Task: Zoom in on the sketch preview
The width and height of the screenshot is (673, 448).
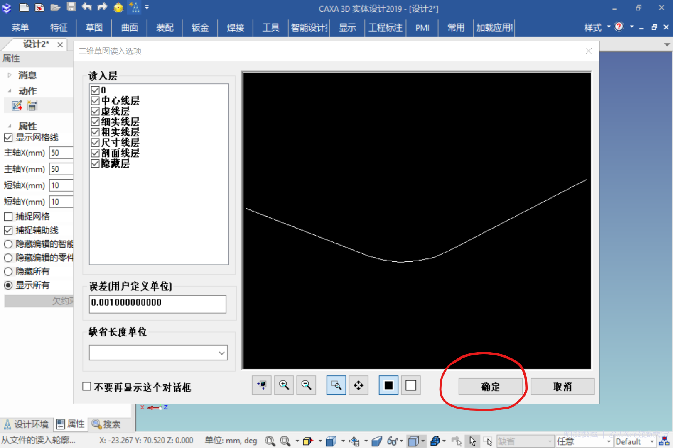Action: (284, 385)
